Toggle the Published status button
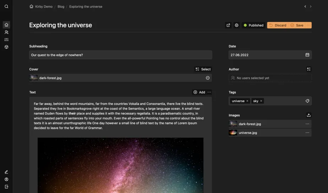The image size is (328, 193). click(253, 25)
